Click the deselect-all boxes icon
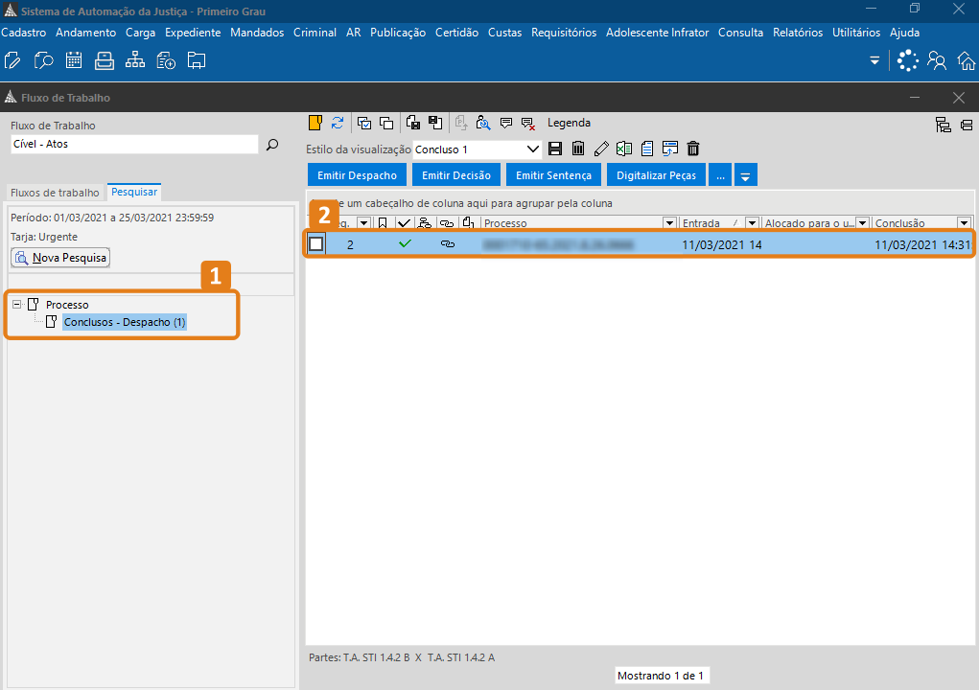 point(386,123)
